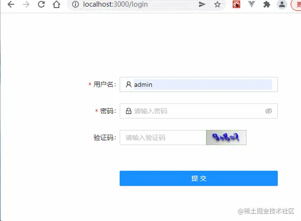Toggle password visibility eye icon
This screenshot has height=221, width=301.
269,111
